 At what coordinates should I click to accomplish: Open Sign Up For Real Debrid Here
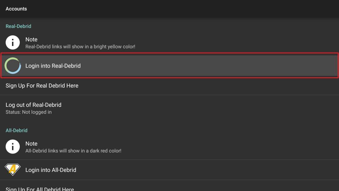pyautogui.click(x=169, y=86)
